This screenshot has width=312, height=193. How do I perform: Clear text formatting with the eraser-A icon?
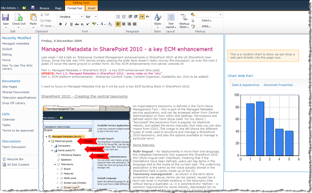point(110,24)
